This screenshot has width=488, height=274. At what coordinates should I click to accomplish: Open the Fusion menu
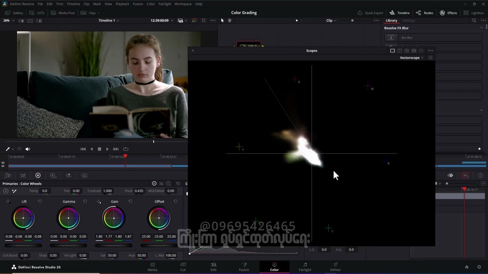coord(138,4)
